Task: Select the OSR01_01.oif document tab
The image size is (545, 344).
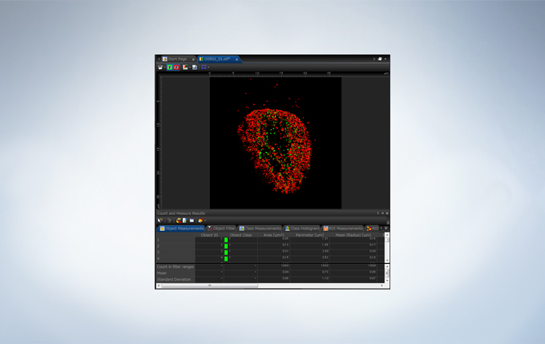Action: click(x=216, y=59)
